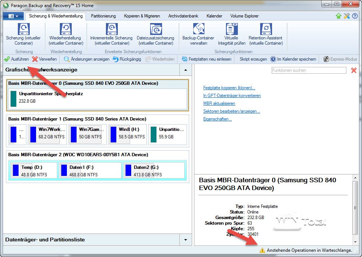
Task: Open Archivdatenbank tab
Action: [183, 16]
